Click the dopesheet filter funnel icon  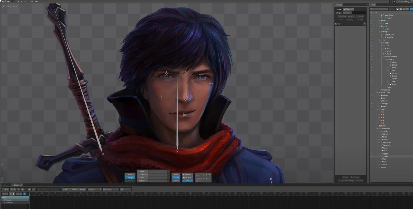[x=19, y=189]
